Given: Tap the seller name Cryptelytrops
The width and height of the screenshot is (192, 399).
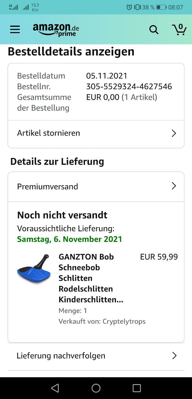Looking at the screenshot, I should 124,321.
